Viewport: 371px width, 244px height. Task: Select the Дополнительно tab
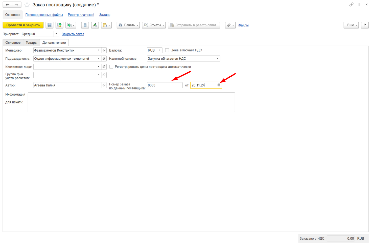[54, 42]
